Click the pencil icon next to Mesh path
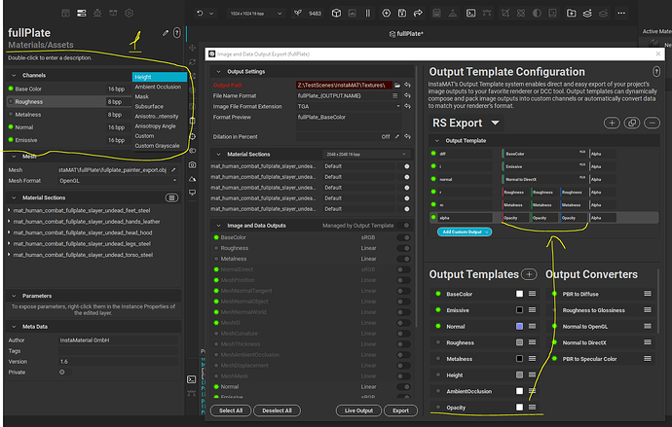The height and width of the screenshot is (427, 672). pos(174,169)
